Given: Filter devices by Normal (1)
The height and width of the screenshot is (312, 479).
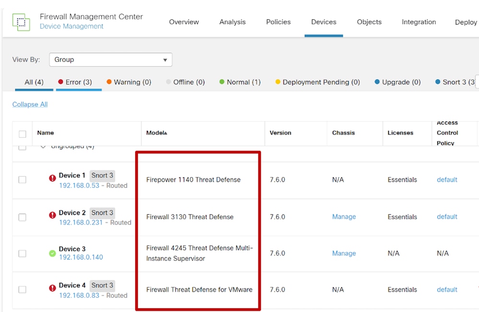Looking at the screenshot, I should [240, 82].
